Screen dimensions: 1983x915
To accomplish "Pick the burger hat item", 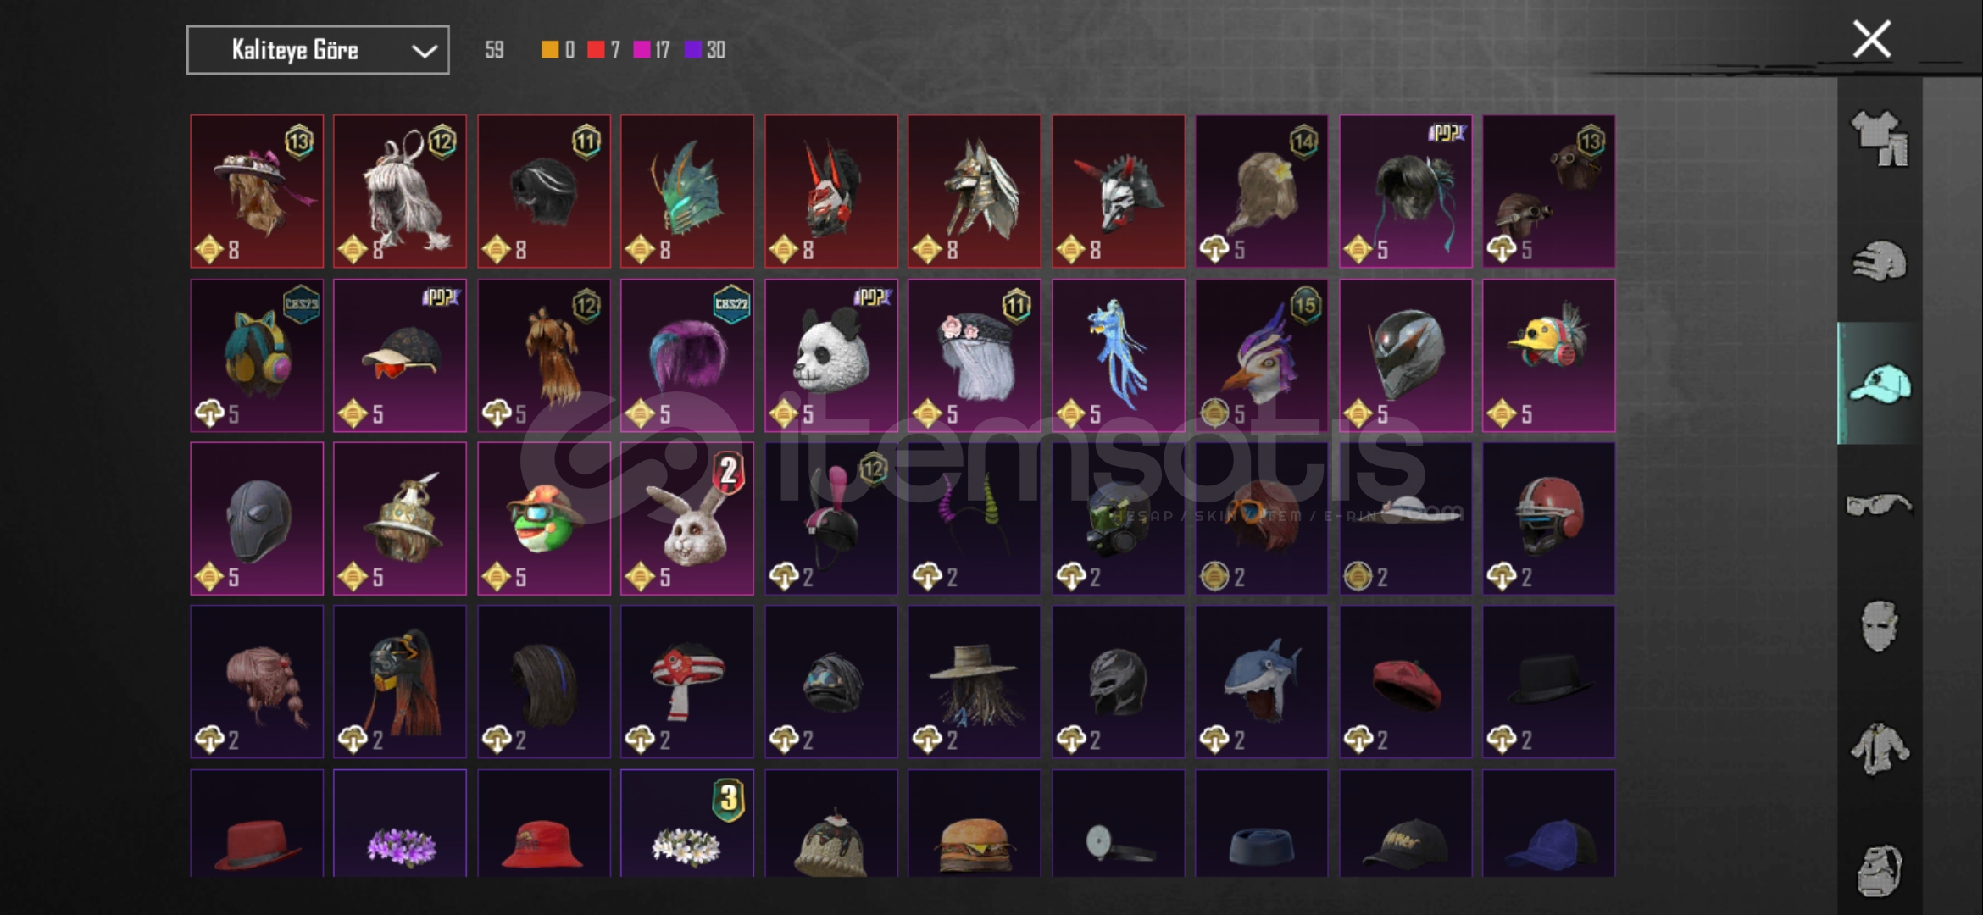I will (974, 823).
